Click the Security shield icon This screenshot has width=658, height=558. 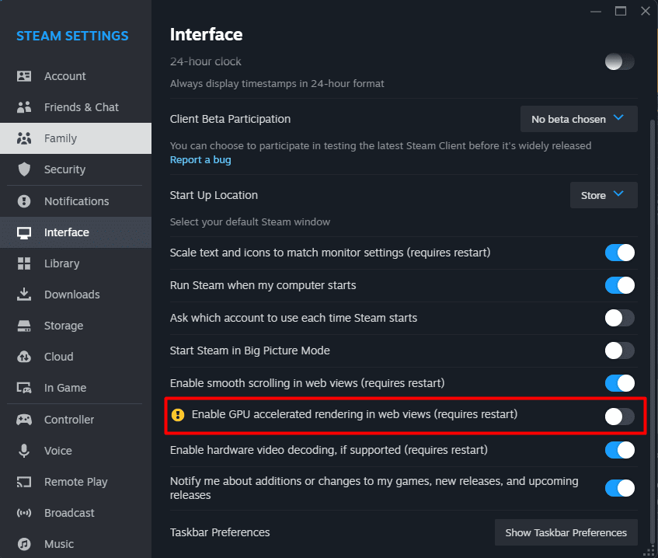[x=23, y=169]
